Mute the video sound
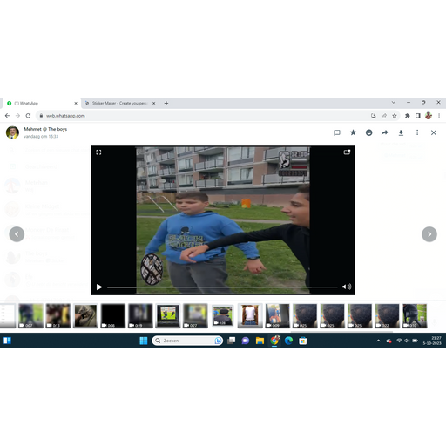 tap(347, 287)
